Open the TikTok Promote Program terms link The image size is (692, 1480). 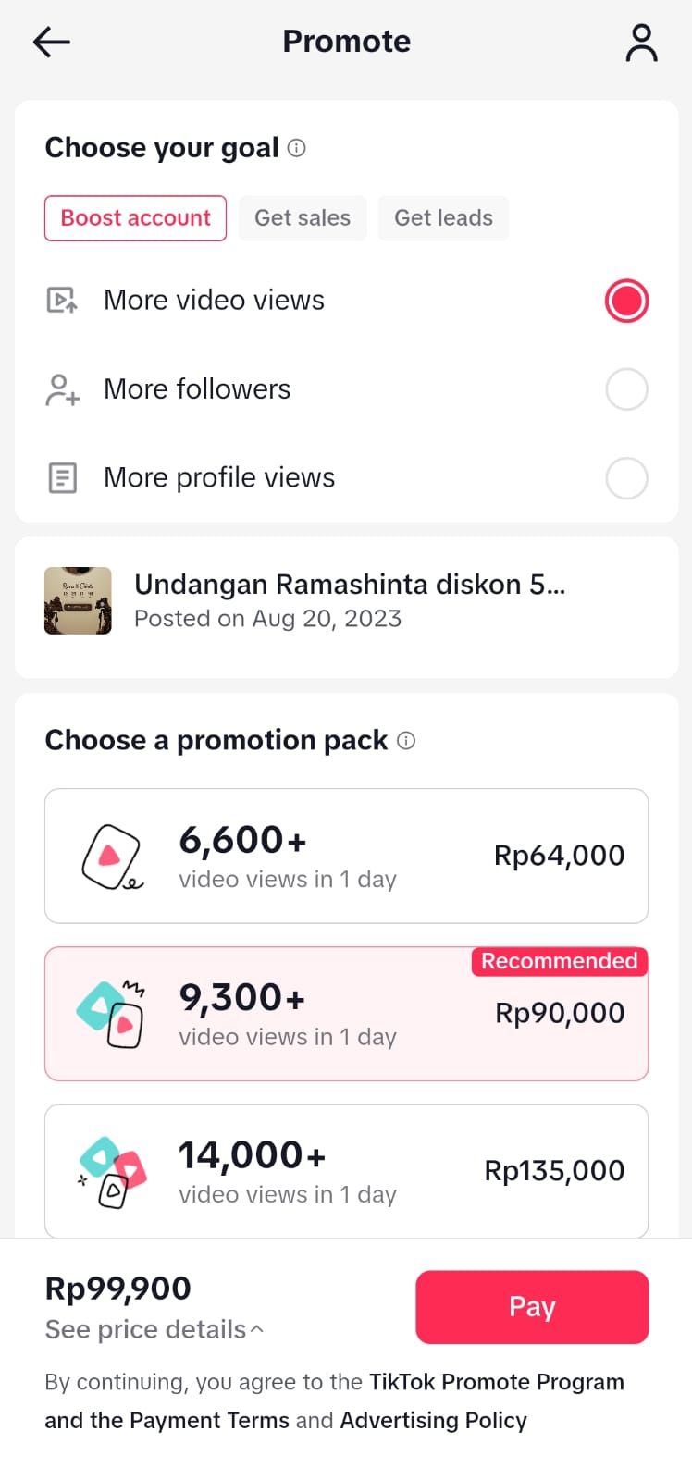tap(496, 1382)
